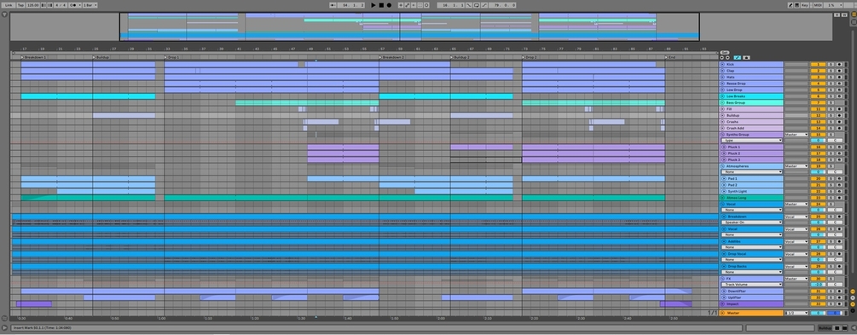This screenshot has height=335, width=857.
Task: Toggle the metronome button
Action: coord(75,5)
